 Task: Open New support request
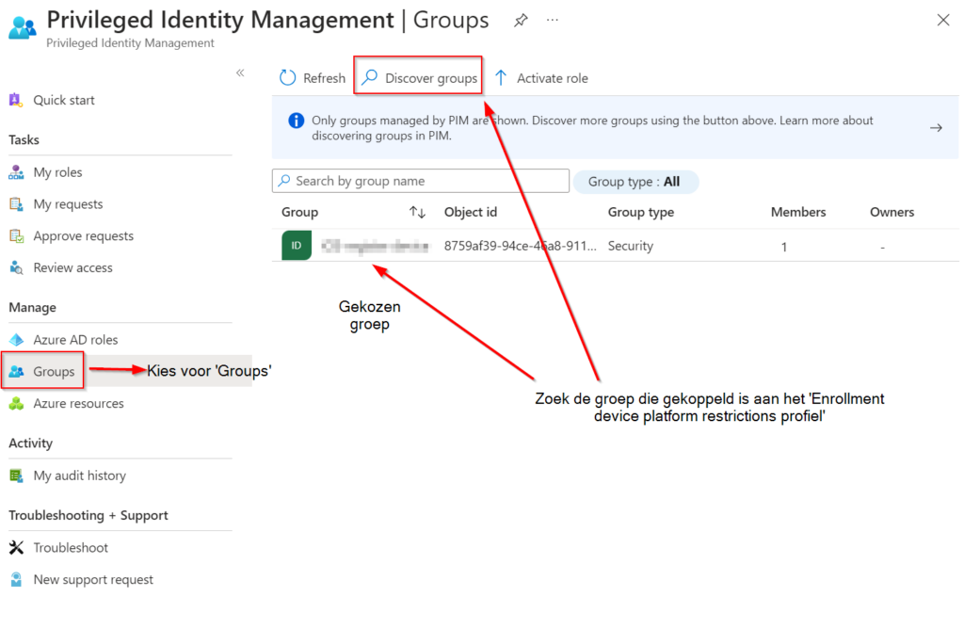(x=93, y=580)
